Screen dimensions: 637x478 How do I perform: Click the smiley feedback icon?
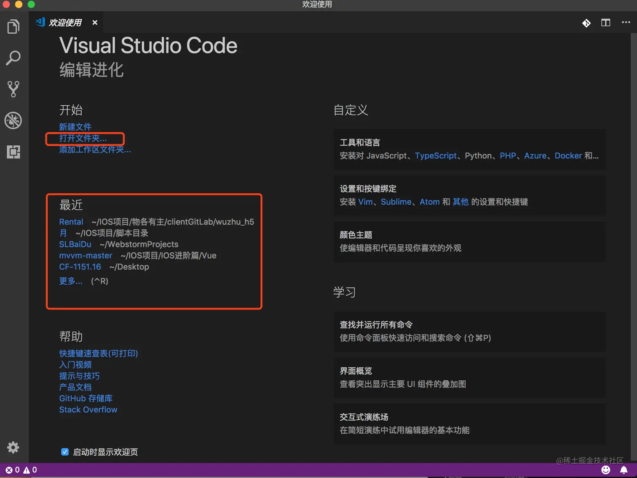[x=606, y=470]
